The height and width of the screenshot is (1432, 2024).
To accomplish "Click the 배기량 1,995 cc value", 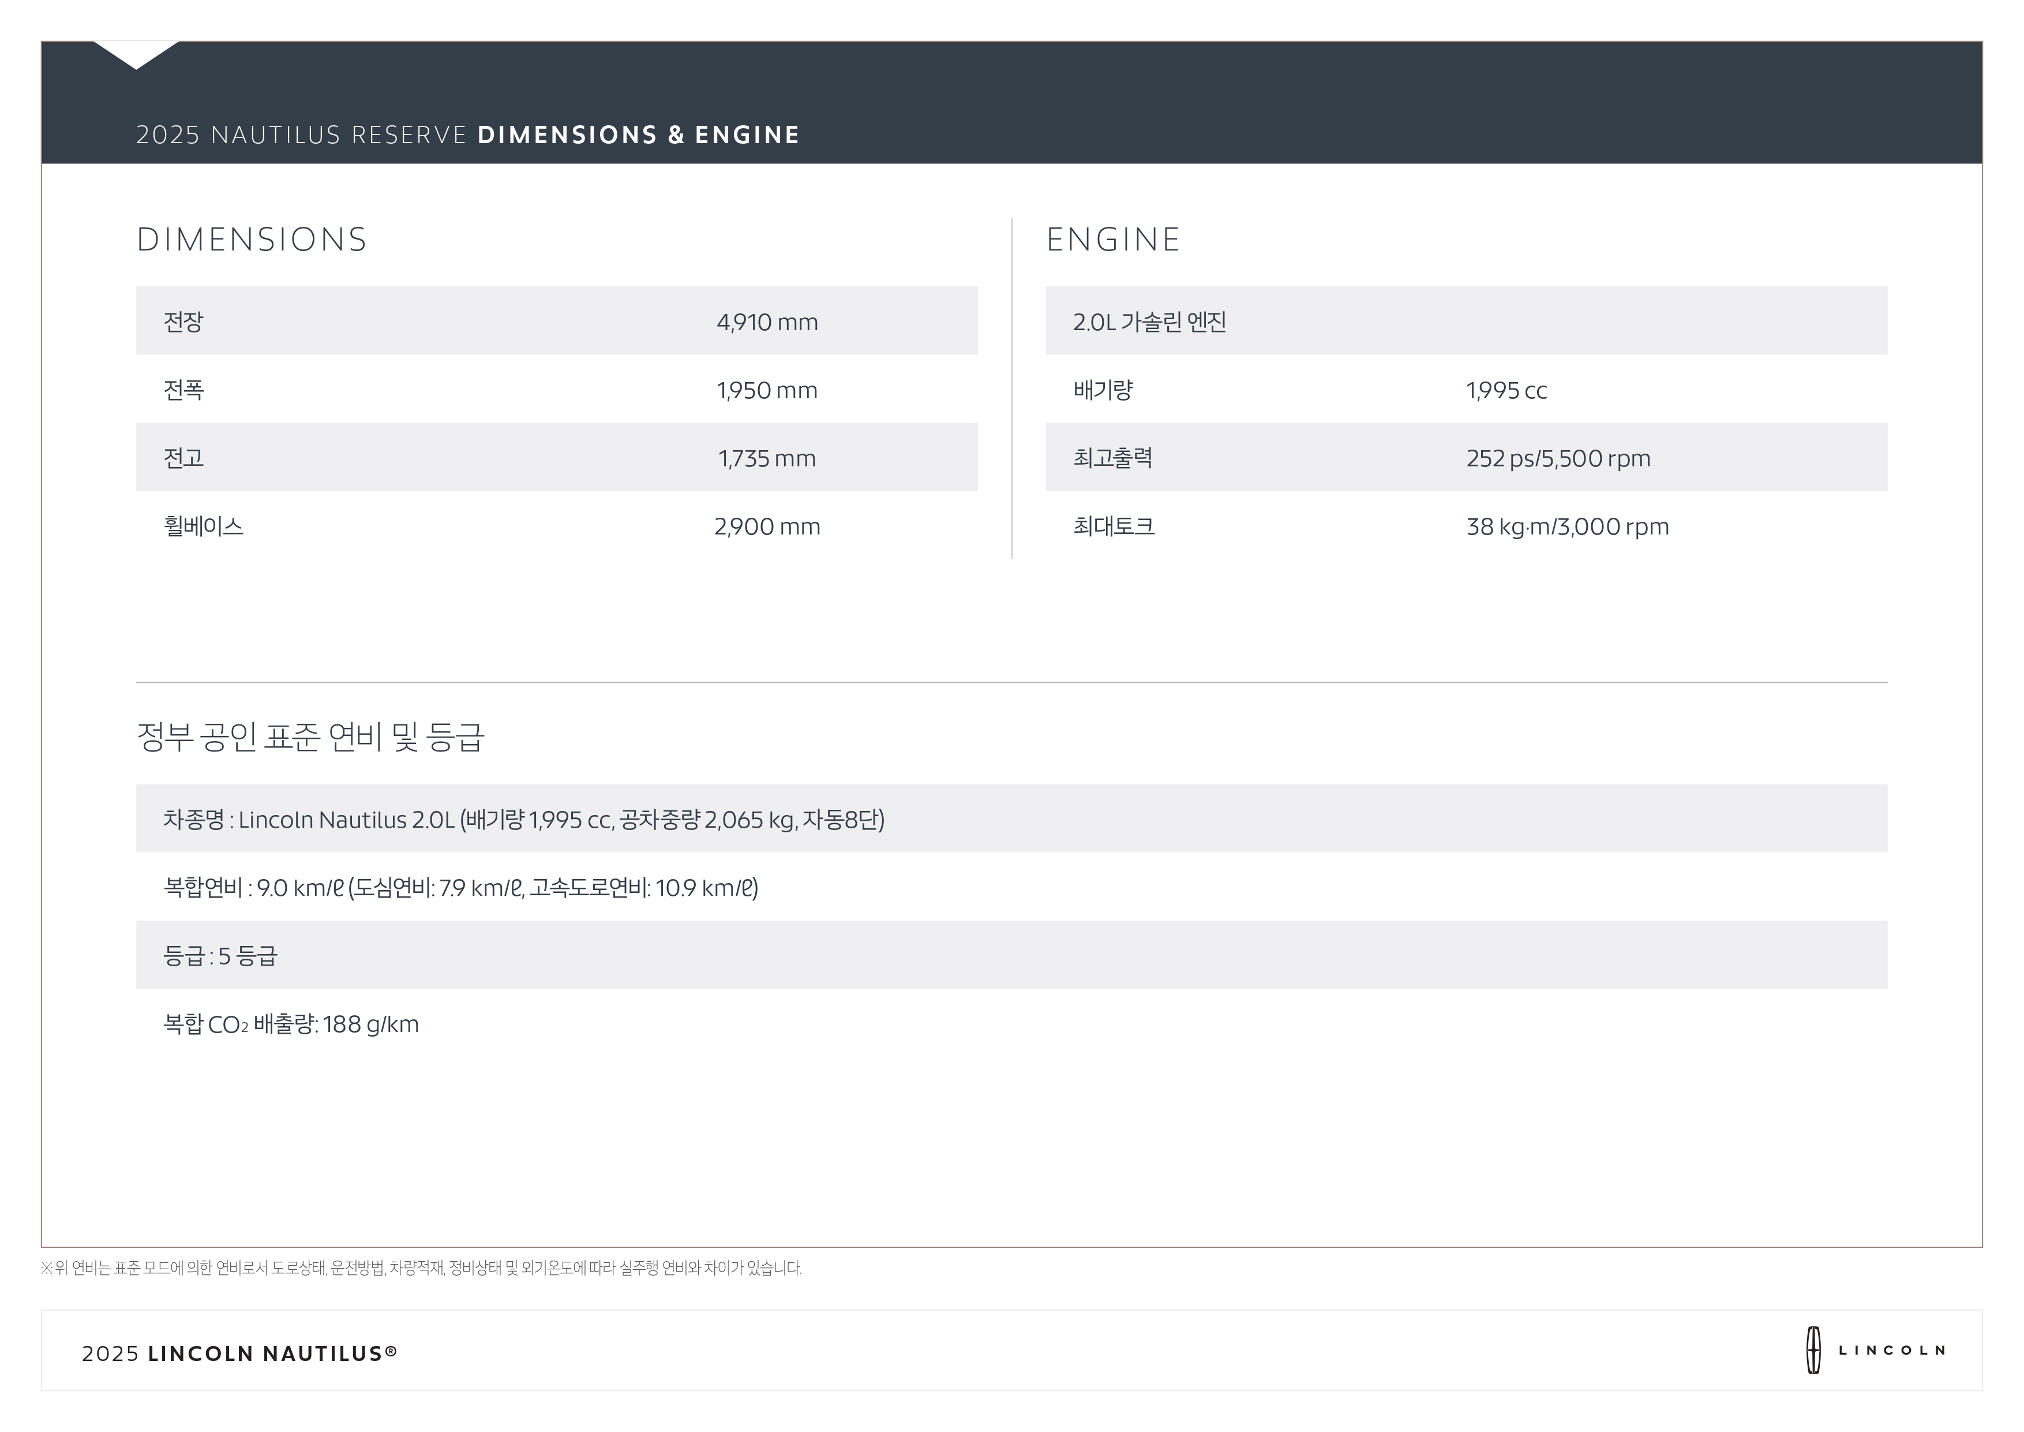I will 1506,390.
